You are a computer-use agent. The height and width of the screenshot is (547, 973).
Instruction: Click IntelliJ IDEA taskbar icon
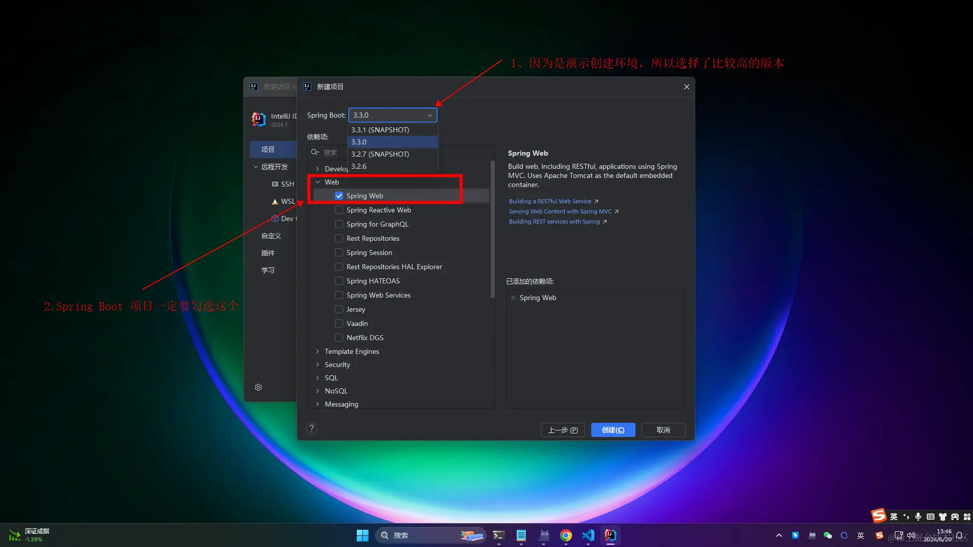click(x=611, y=535)
